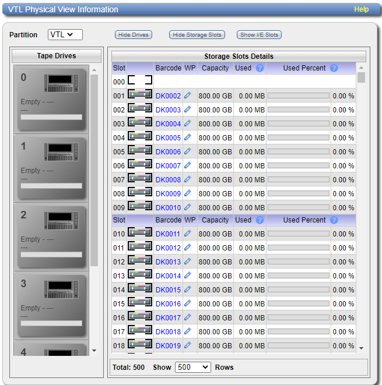Click the Storage Slots Details header

click(239, 56)
